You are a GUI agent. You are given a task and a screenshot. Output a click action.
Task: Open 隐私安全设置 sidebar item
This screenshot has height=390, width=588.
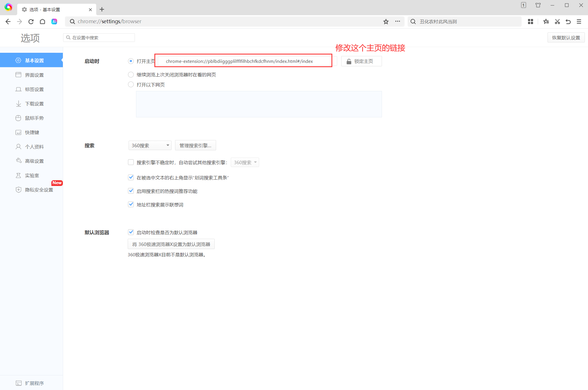click(39, 190)
